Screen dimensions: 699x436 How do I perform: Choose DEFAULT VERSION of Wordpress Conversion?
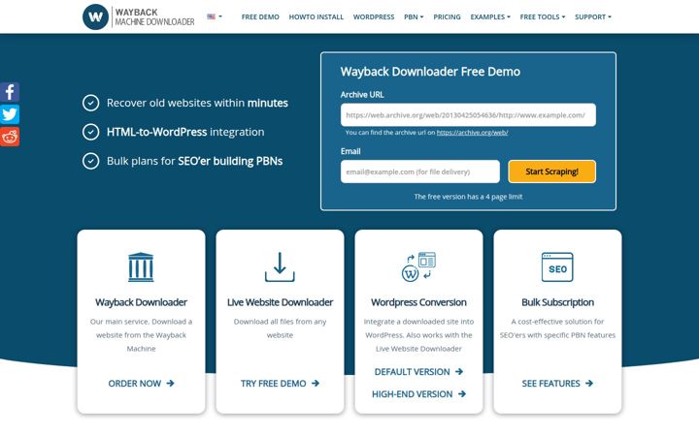[x=418, y=372]
